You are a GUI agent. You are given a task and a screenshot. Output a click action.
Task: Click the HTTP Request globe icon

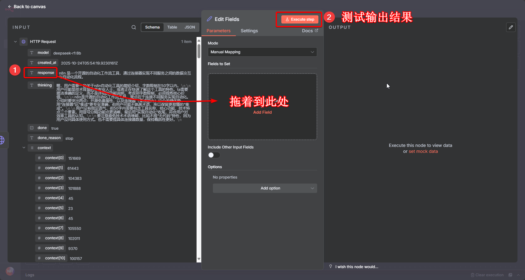click(24, 42)
